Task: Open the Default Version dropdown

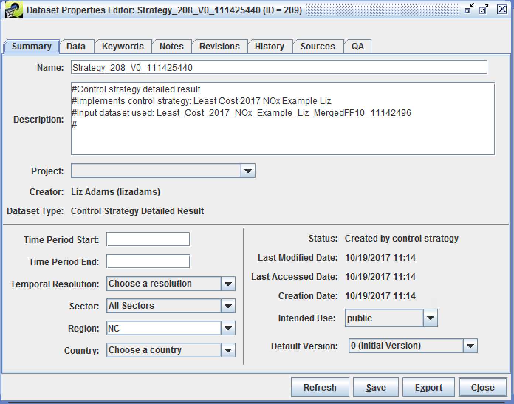Action: click(x=413, y=346)
